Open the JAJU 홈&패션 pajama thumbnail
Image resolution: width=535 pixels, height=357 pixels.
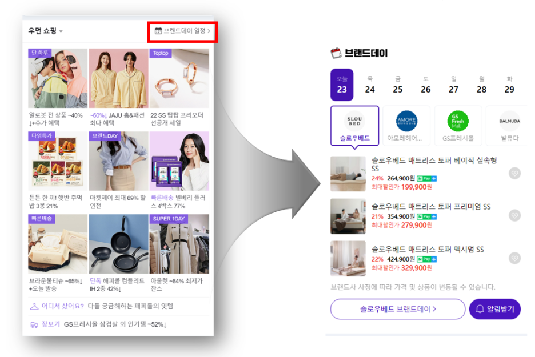118,78
